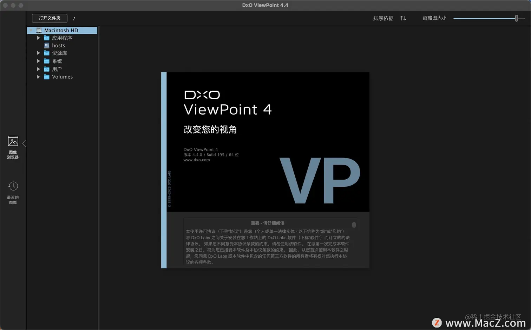Click the root path slash breadcrumb

coord(74,18)
